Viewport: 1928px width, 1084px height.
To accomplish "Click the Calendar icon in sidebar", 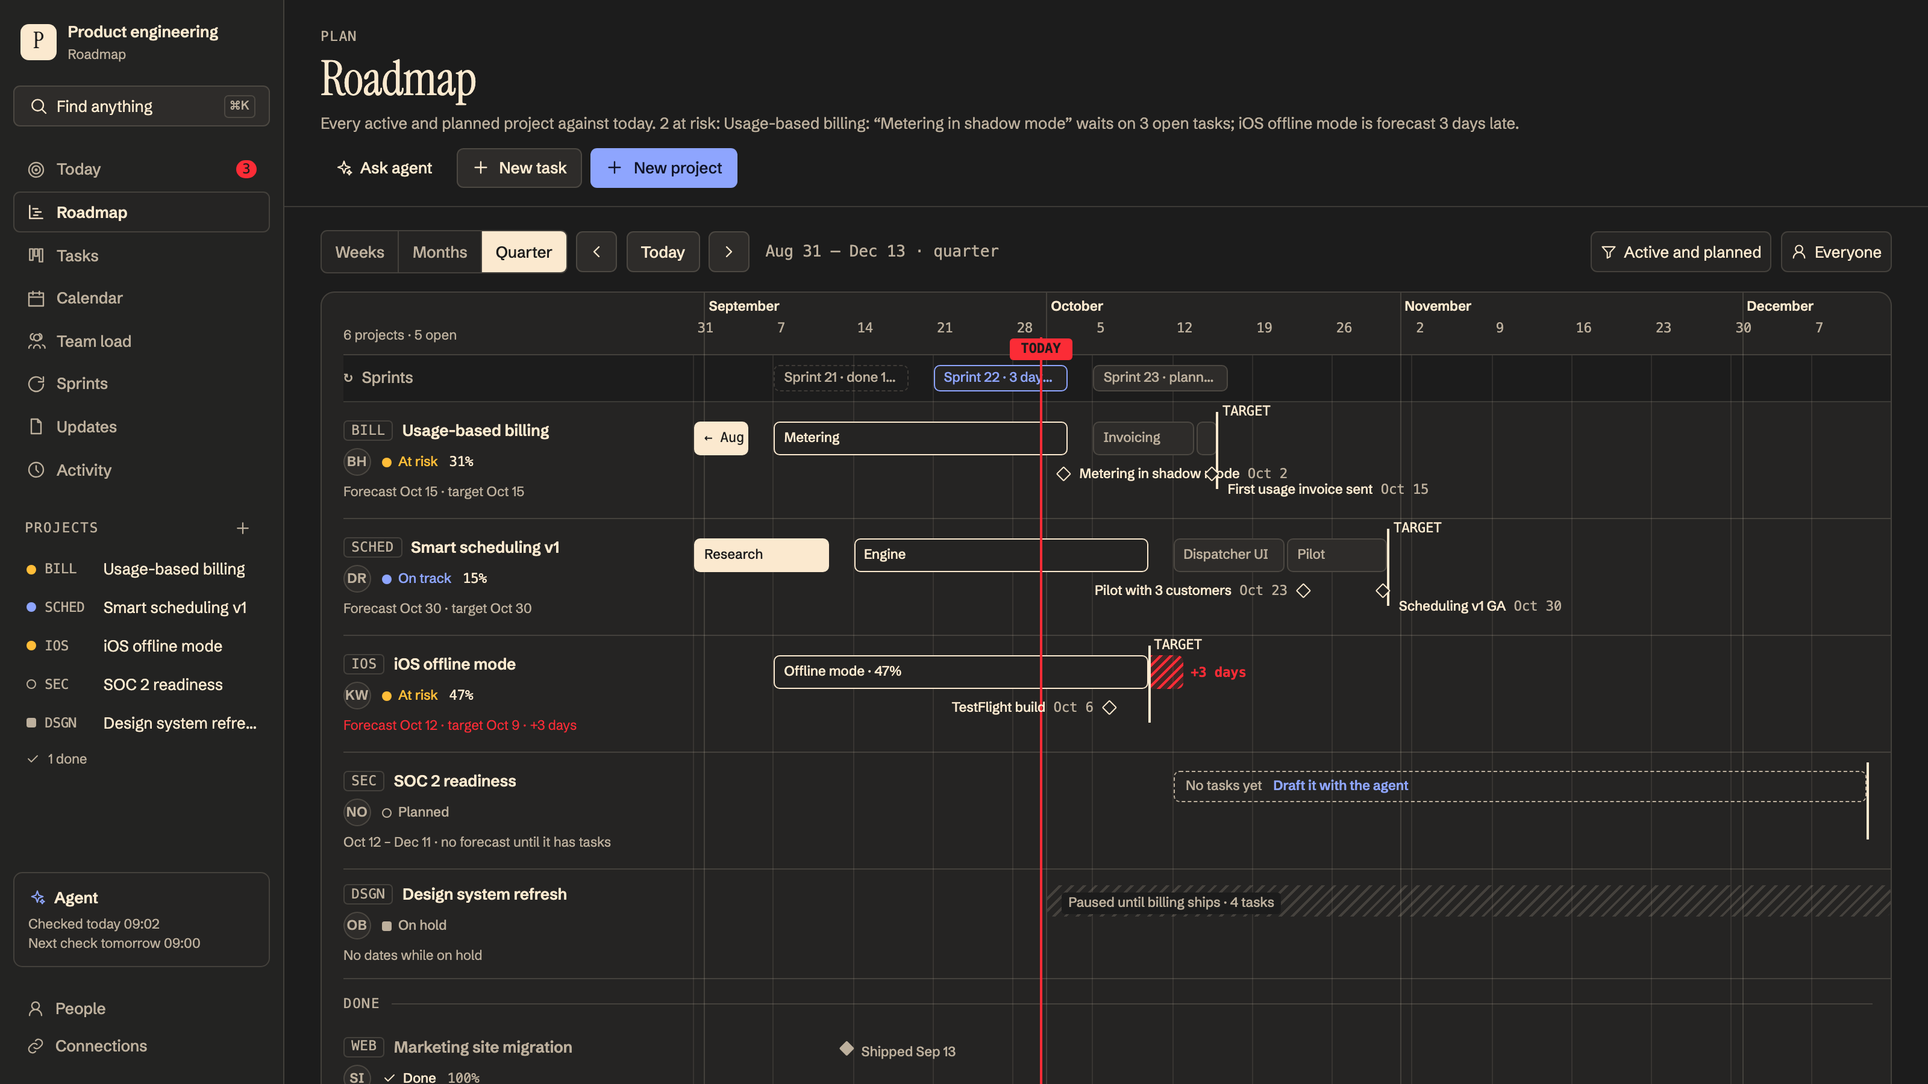I will click(36, 297).
